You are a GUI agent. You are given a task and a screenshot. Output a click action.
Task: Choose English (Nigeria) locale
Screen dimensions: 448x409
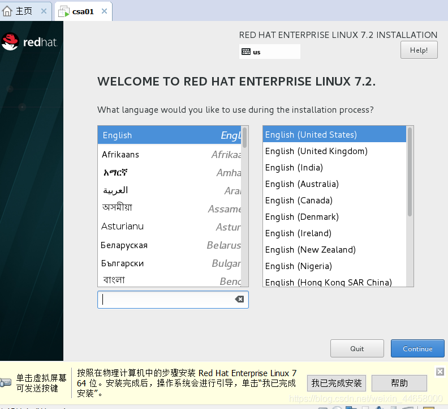pos(334,266)
